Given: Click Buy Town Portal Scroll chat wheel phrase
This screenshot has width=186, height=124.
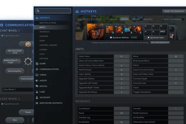Looking at the screenshot, I should [15, 52].
